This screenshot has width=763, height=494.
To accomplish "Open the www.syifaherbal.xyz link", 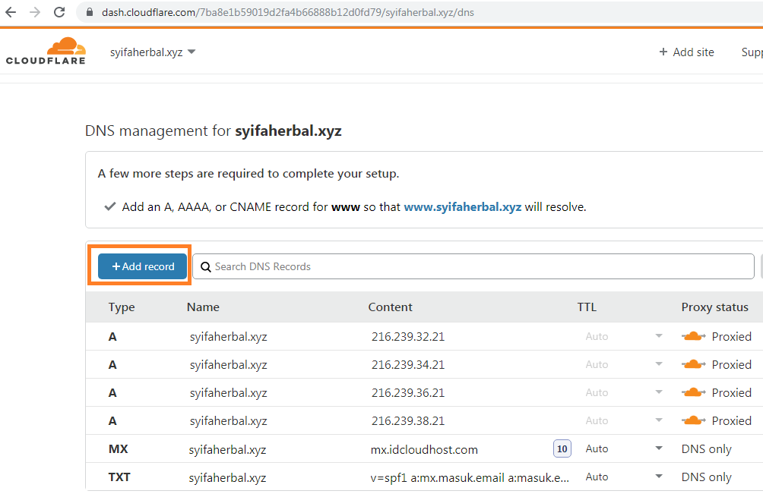I will pos(462,207).
